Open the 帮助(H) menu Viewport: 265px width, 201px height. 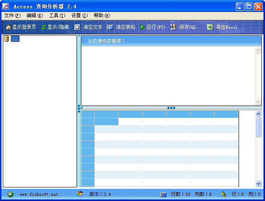tap(102, 16)
